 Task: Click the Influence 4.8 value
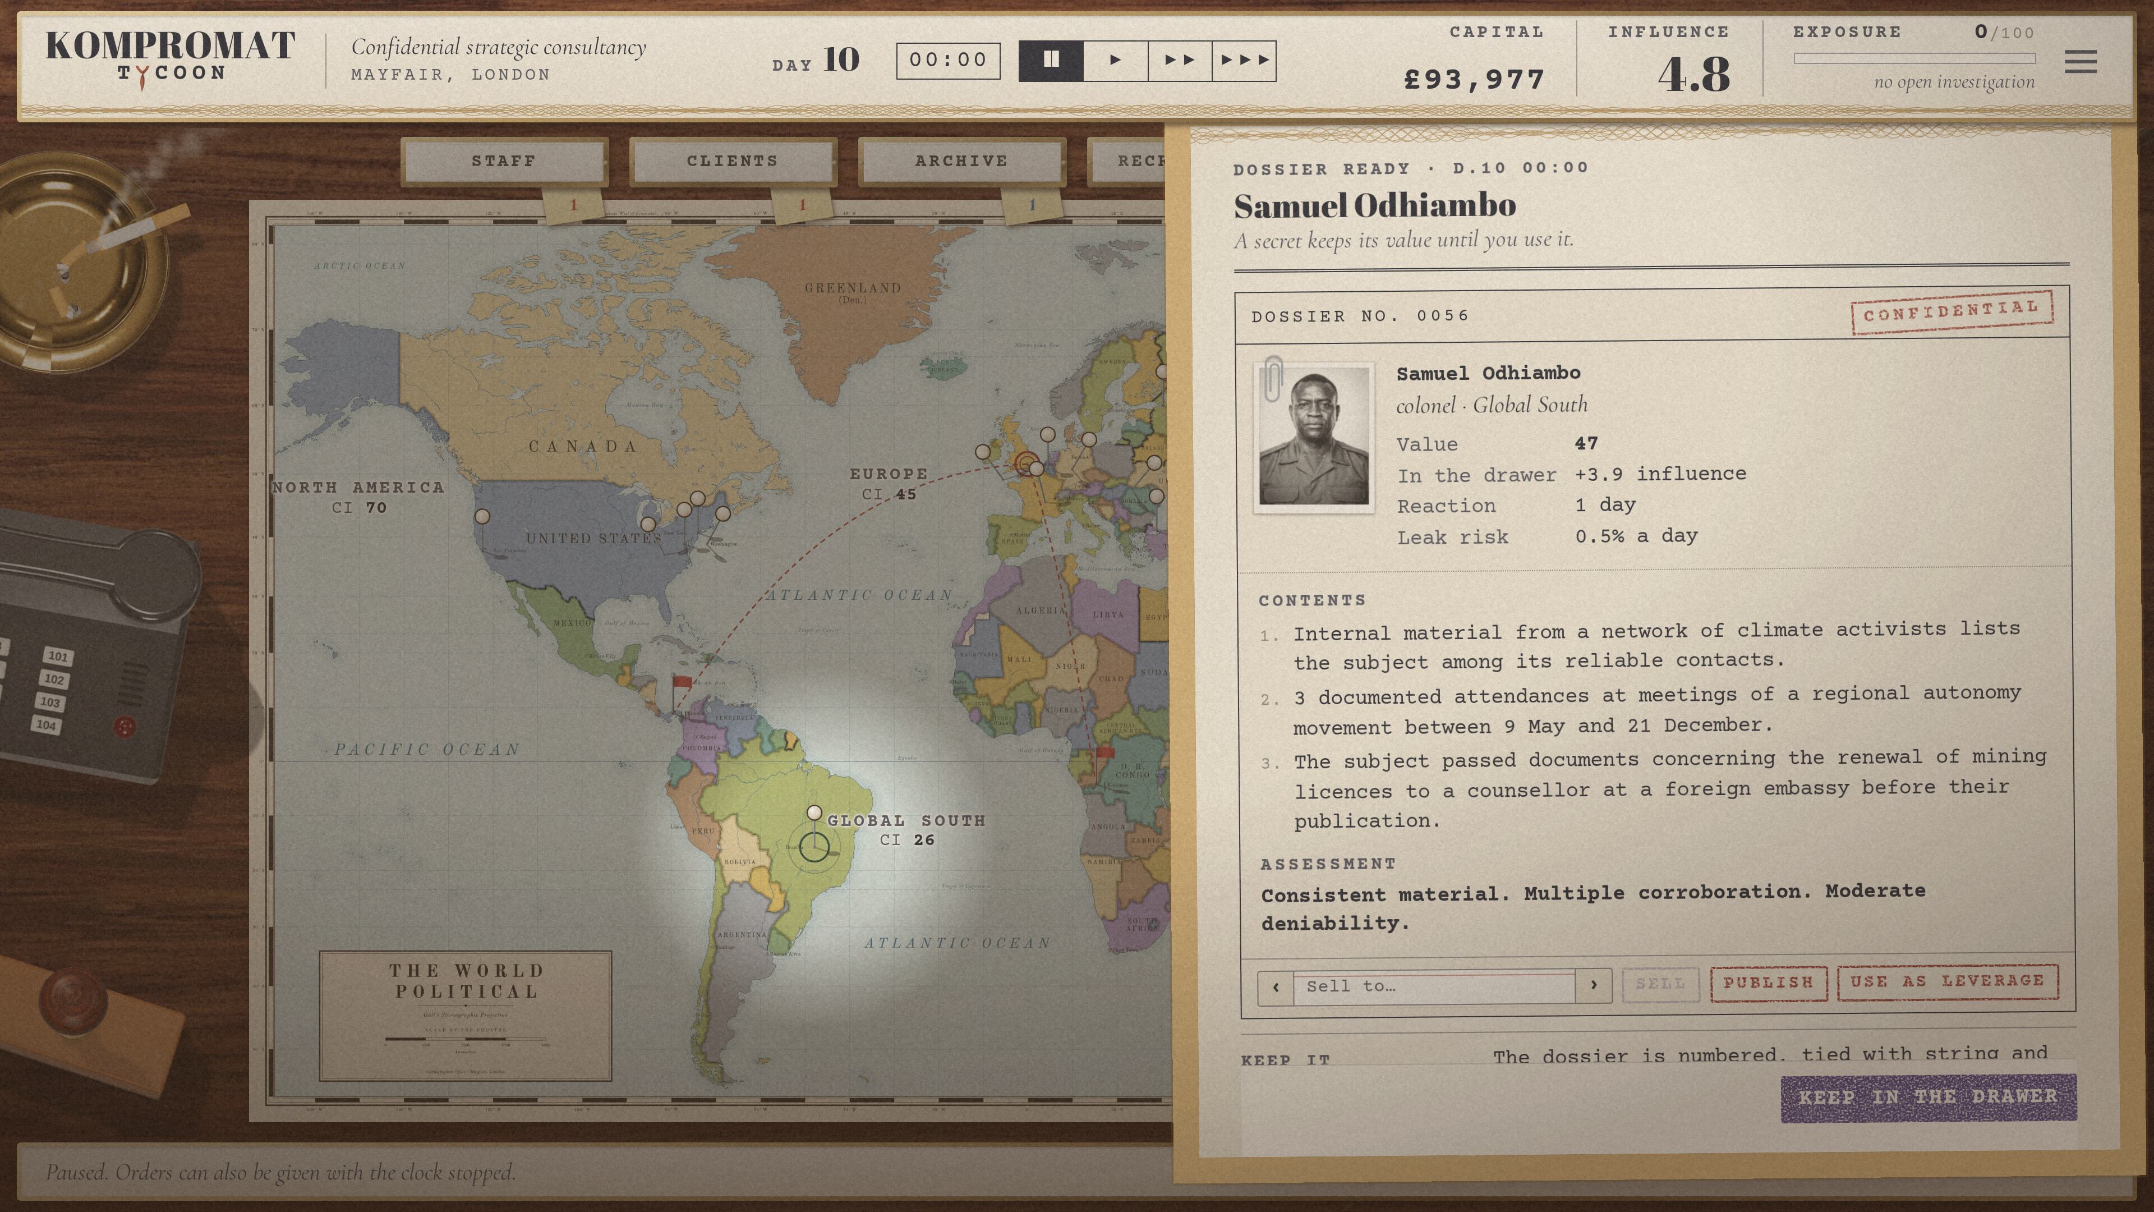1694,74
